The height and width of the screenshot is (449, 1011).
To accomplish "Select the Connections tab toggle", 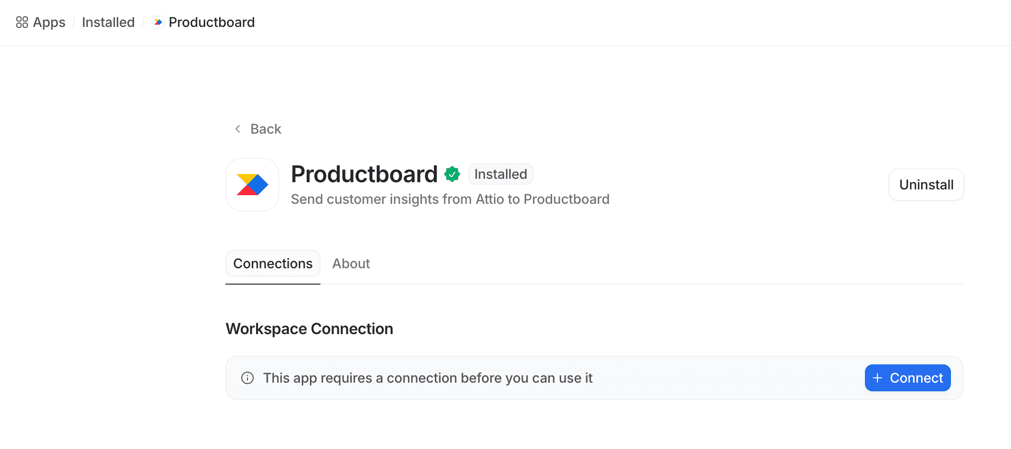I will pos(272,263).
